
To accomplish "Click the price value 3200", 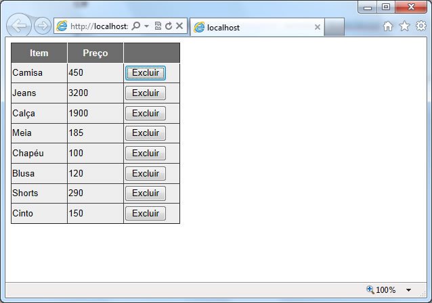I will pyautogui.click(x=79, y=93).
